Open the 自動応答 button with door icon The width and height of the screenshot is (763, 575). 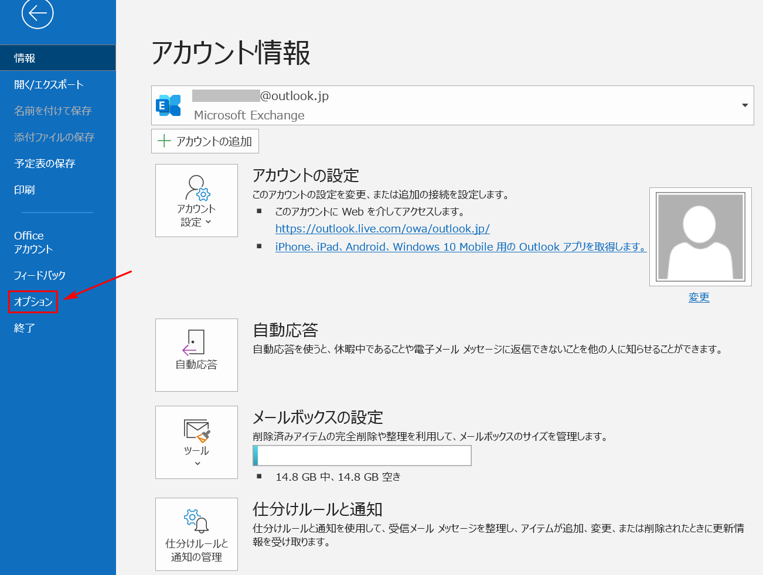196,355
